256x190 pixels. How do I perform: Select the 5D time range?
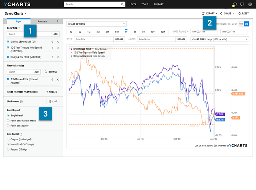(x=80, y=32)
